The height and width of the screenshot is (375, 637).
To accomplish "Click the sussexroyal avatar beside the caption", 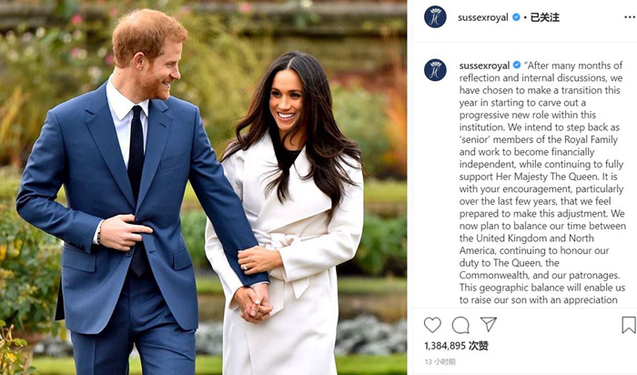I will tap(435, 70).
